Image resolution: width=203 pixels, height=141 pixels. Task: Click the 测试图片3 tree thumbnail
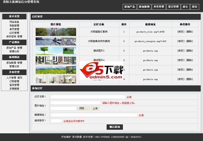56,51
